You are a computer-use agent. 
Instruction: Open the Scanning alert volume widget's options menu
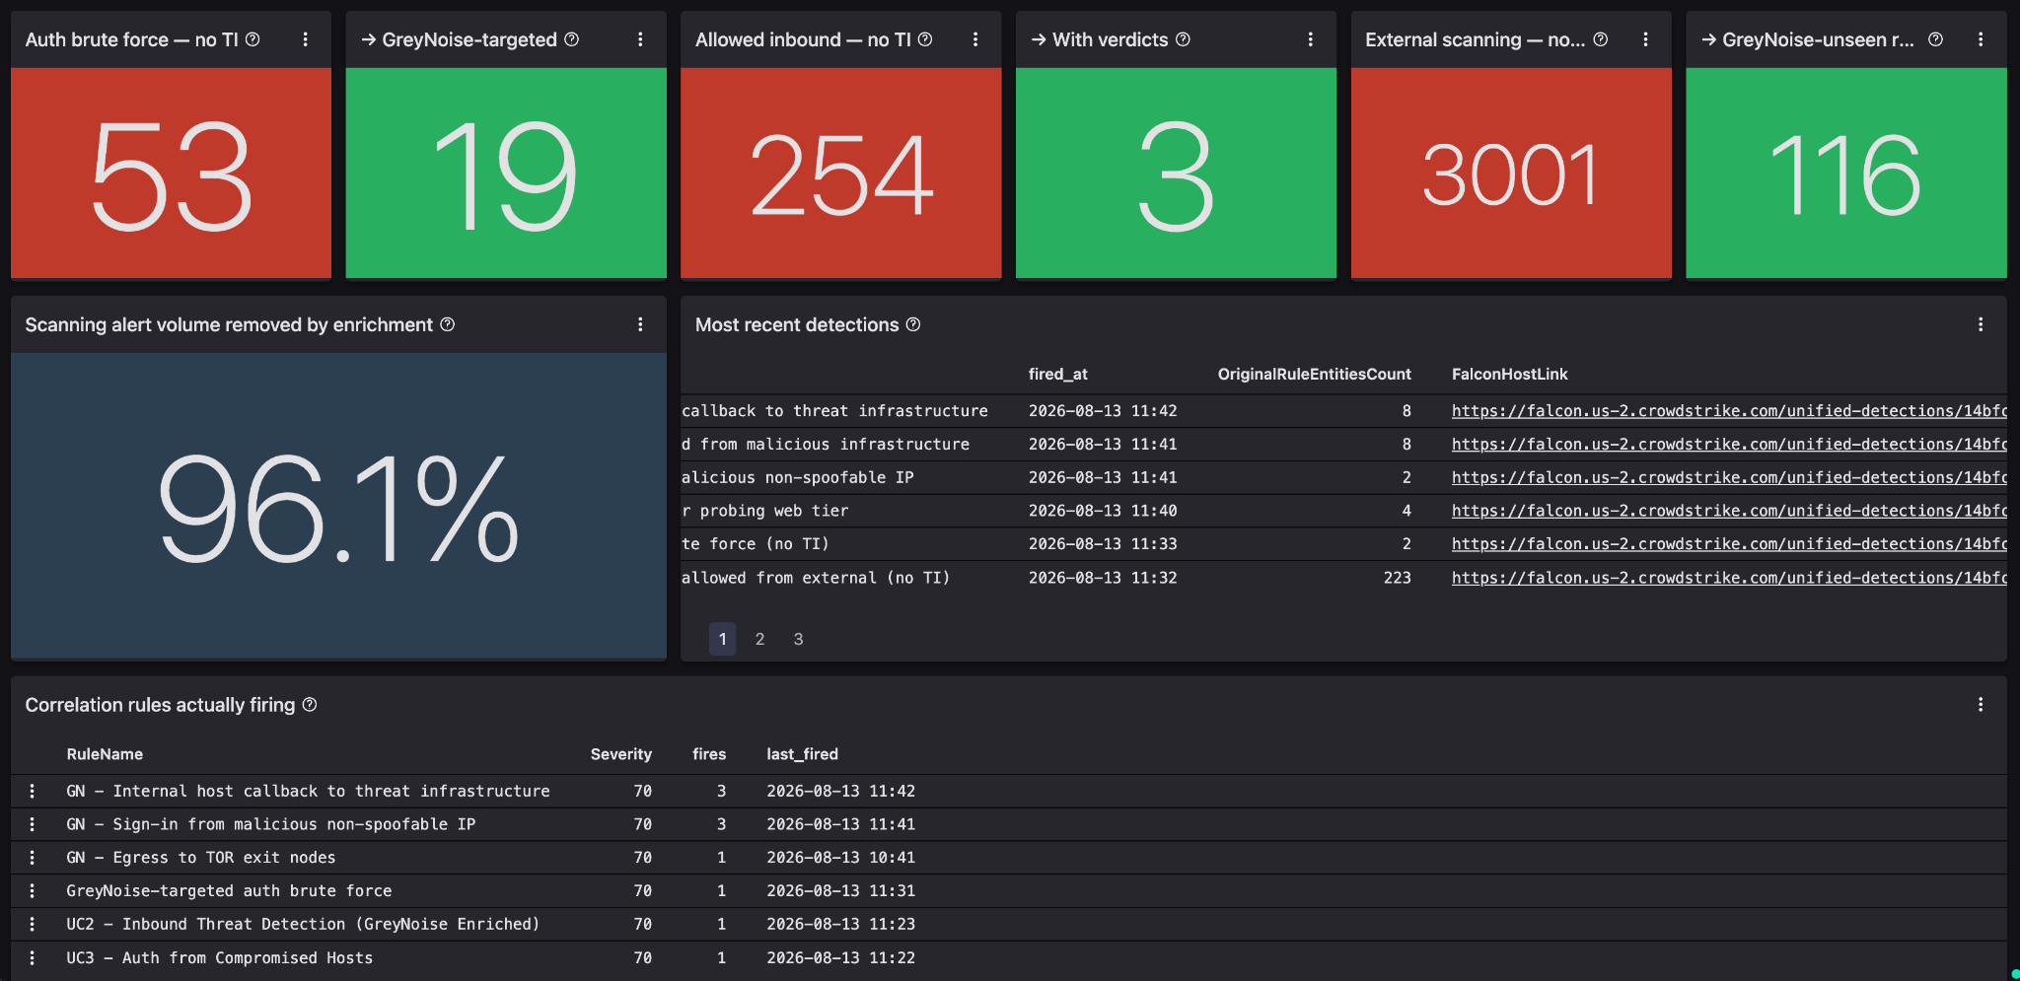tap(640, 324)
